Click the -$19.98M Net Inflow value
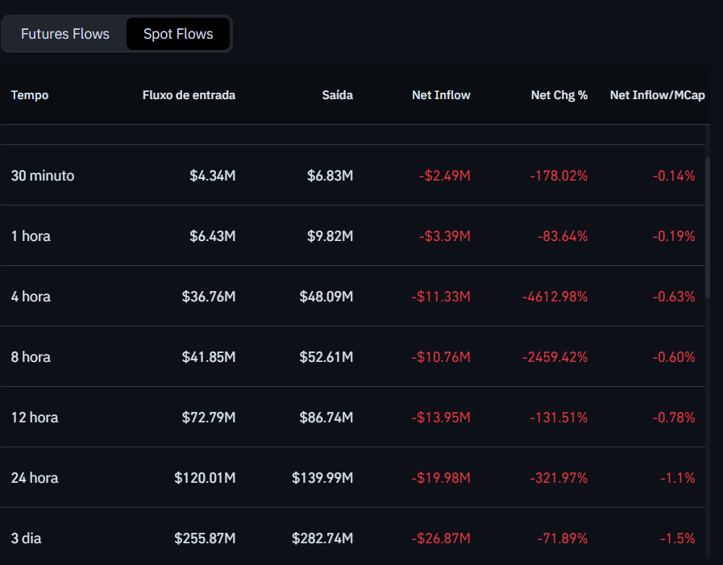This screenshot has height=565, width=723. [x=441, y=477]
